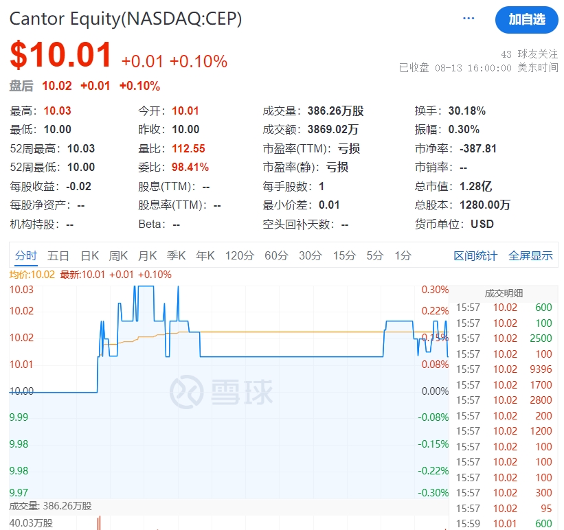Click the 分时 intraday tab
This screenshot has width=564, height=530.
(x=26, y=255)
